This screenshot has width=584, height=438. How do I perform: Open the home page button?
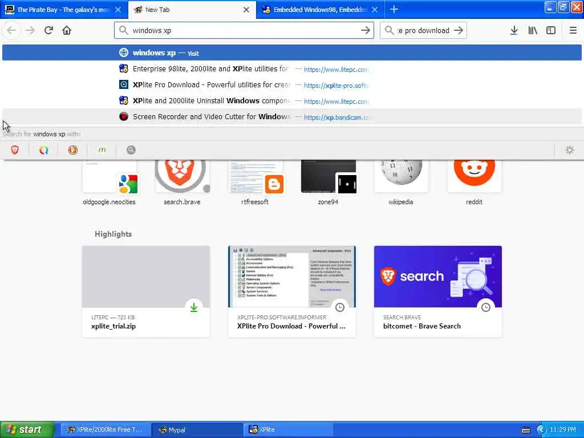67,30
